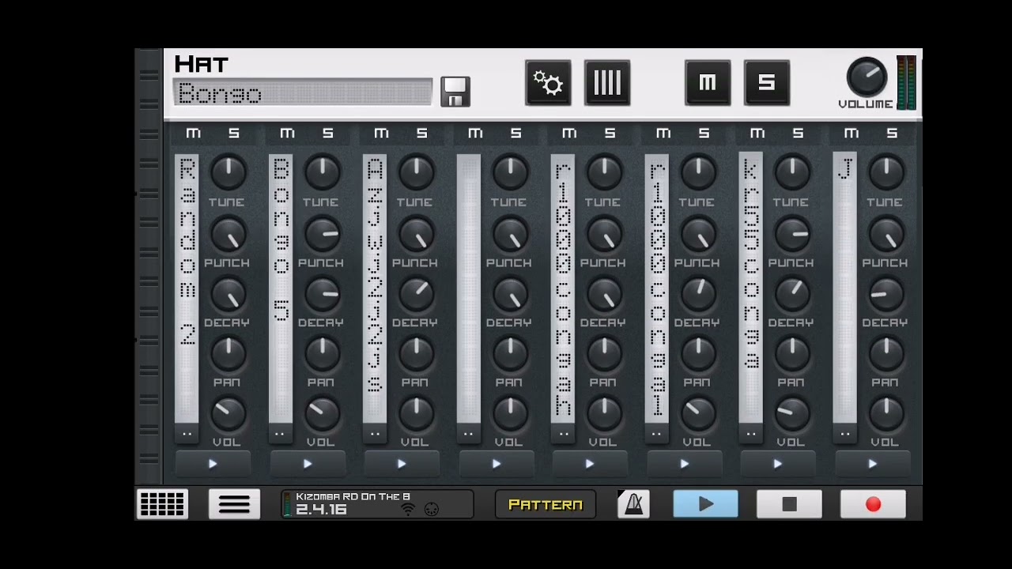Open sample menu dots under r1000congah
The image size is (1012, 569).
pos(563,433)
